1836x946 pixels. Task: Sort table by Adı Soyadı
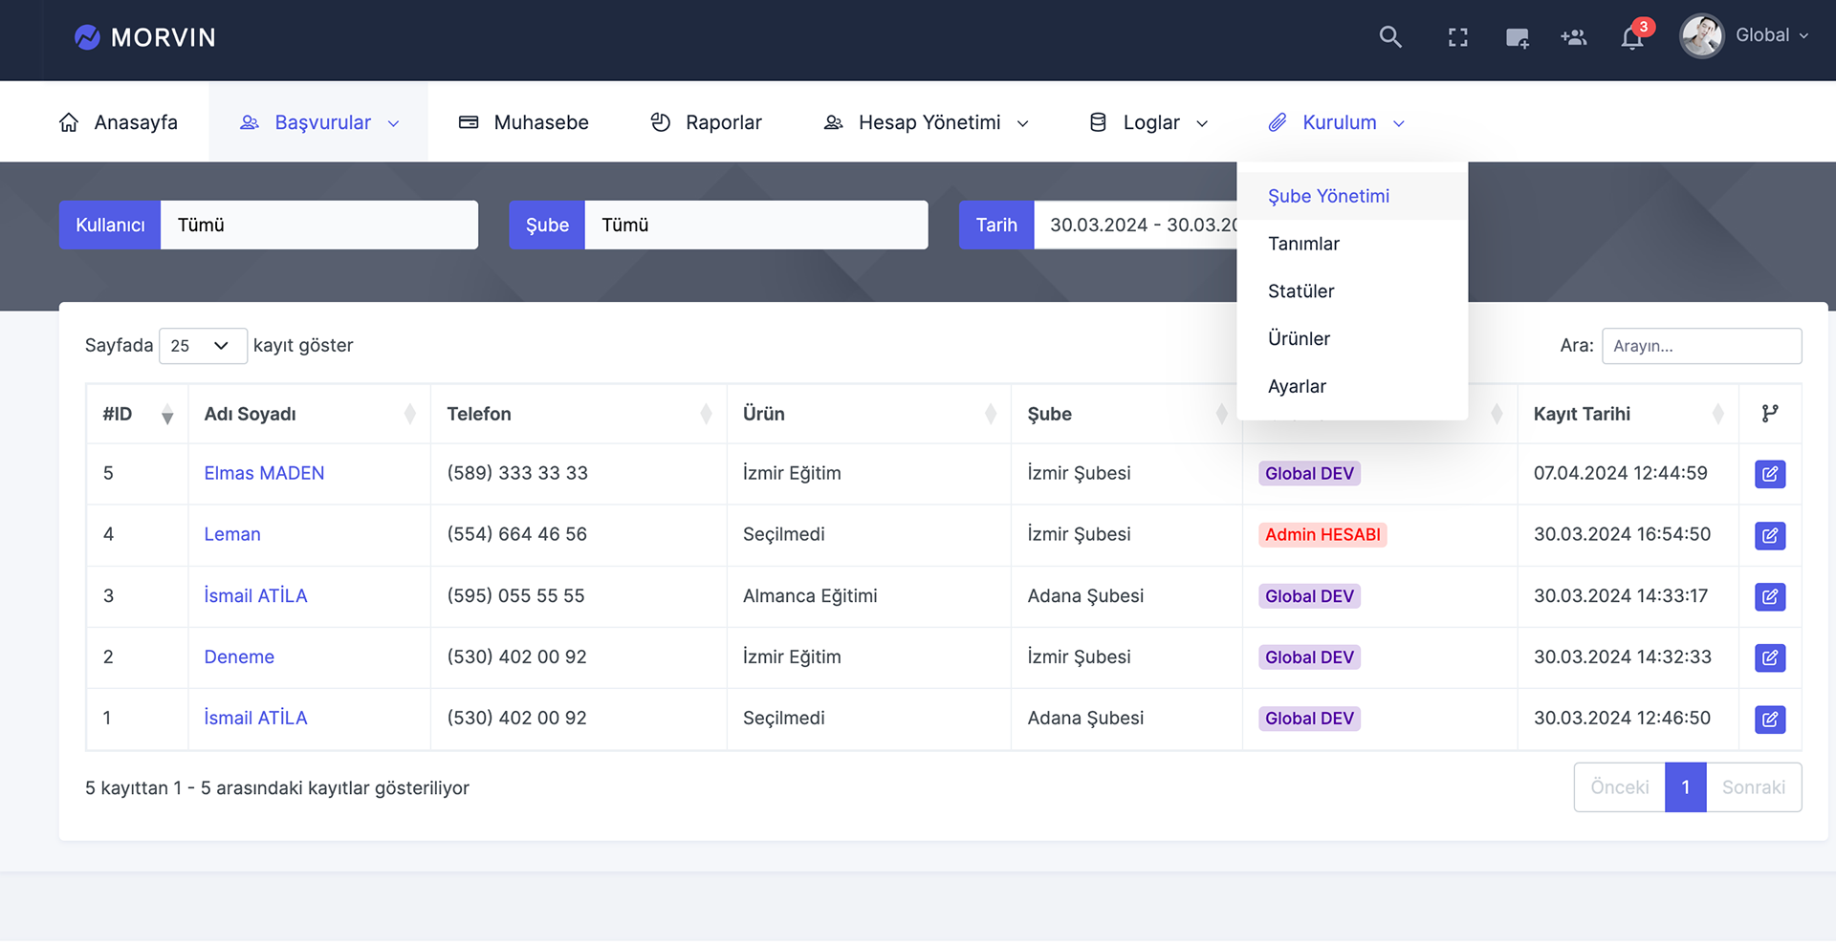click(309, 414)
